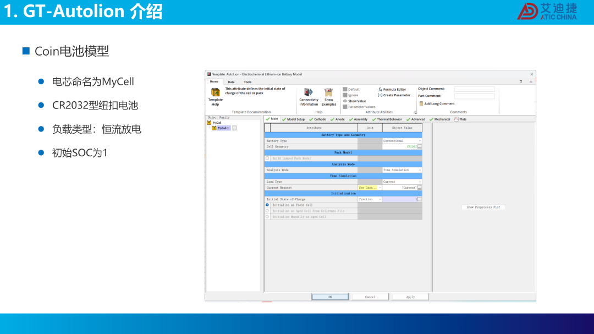Image resolution: width=594 pixels, height=334 pixels.
Task: Click the Ignore attribute option
Action: click(350, 95)
